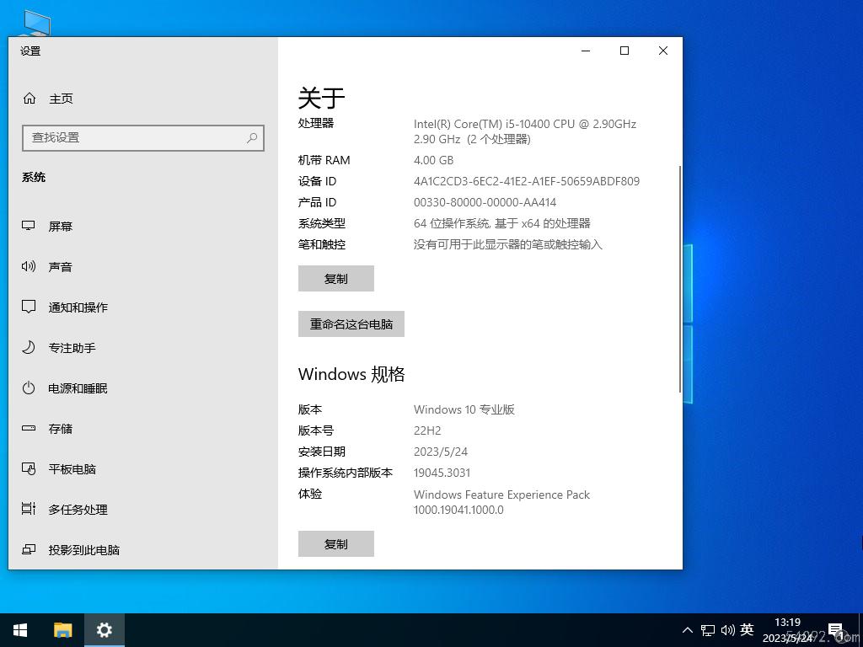Click the 平板电脑 tablet icon

[29, 468]
